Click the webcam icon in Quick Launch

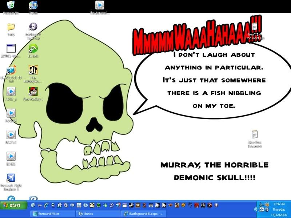pyautogui.click(x=53, y=205)
